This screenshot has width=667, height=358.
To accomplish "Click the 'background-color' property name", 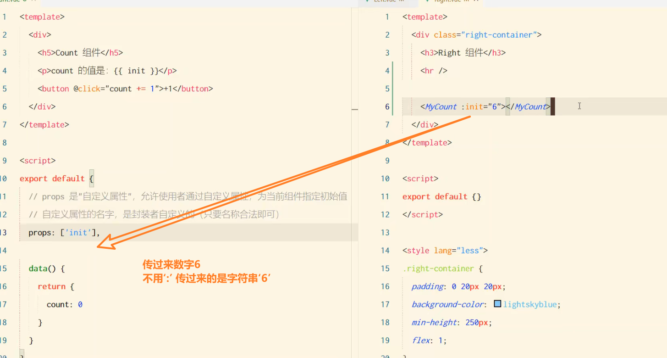I will [447, 304].
